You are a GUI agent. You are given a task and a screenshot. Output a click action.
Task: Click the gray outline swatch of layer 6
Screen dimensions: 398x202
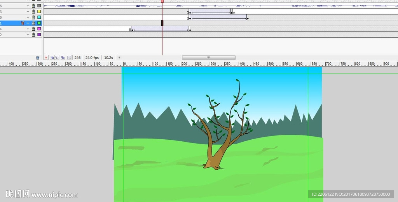[39, 5]
